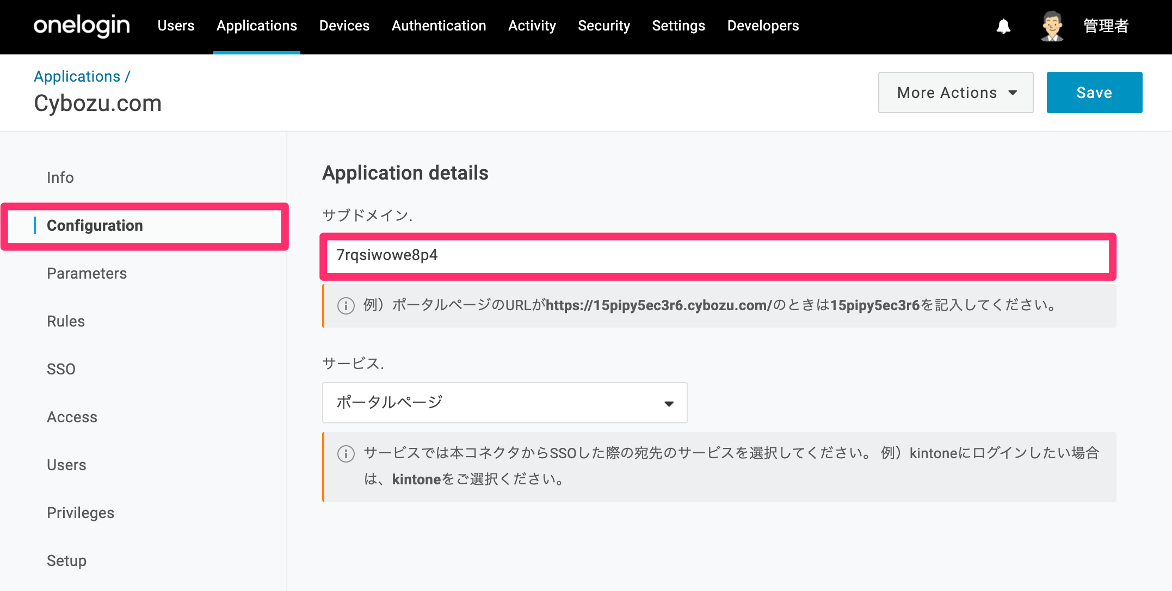Open the Users tab in the sidebar
The height and width of the screenshot is (591, 1172).
click(66, 465)
